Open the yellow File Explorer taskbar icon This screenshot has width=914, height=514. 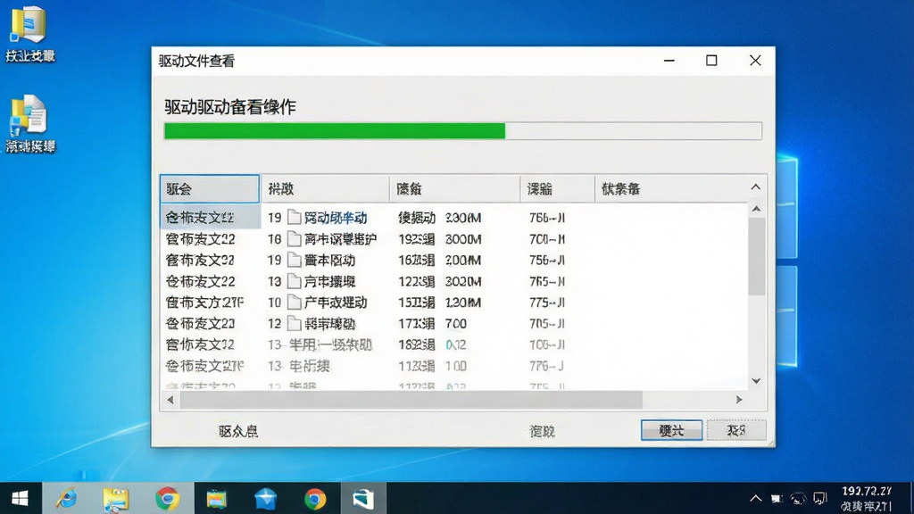click(x=115, y=500)
